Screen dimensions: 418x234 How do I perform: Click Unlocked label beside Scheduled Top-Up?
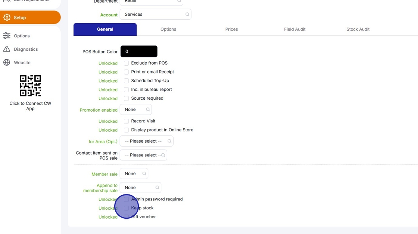click(108, 81)
